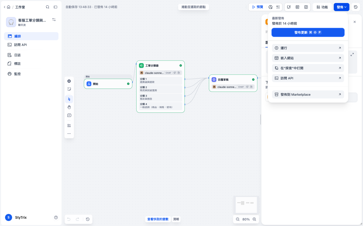Add a new node with plus icon
This screenshot has width=363, height=226.
(69, 81)
